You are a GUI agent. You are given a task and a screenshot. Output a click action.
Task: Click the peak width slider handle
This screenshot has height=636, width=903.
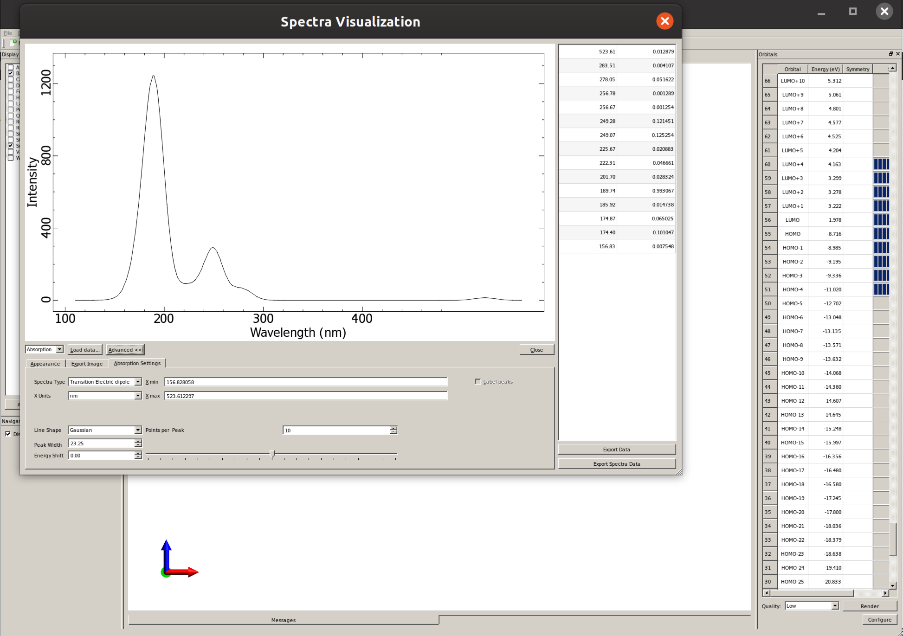(272, 453)
